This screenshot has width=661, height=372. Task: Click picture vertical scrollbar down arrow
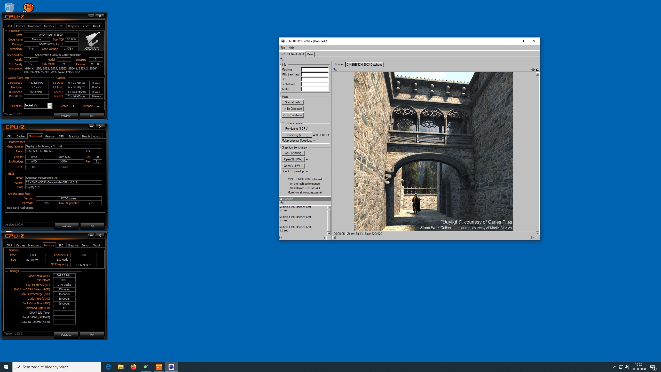click(x=538, y=234)
